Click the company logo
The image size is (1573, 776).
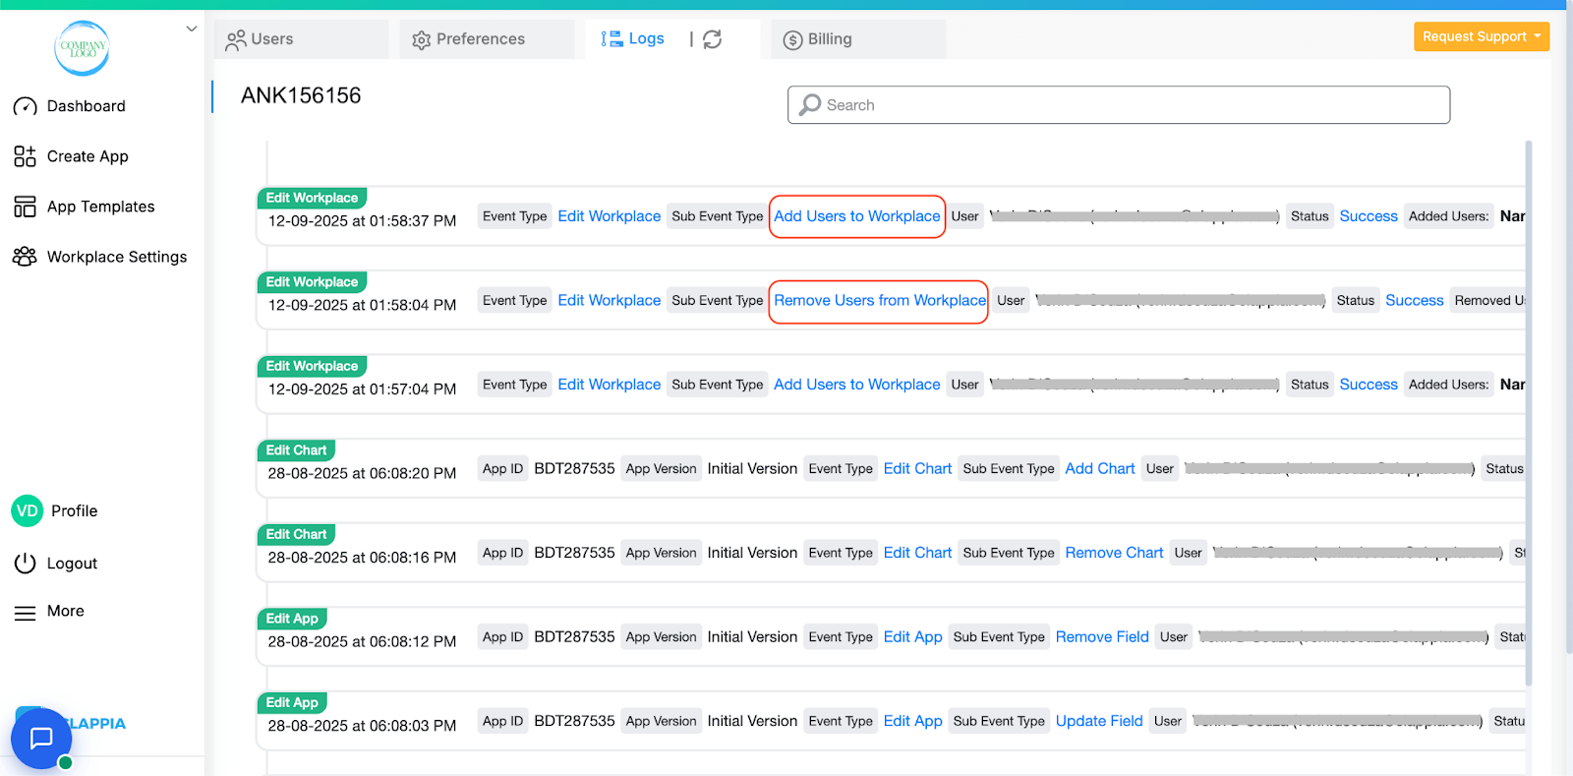(x=83, y=48)
